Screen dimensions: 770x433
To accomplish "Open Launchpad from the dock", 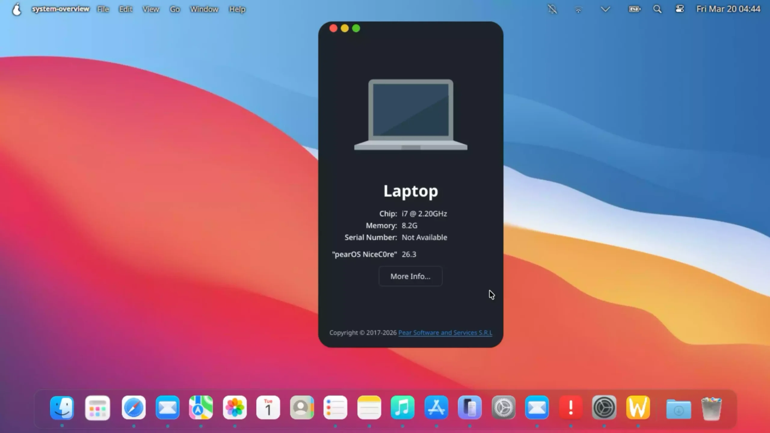I will (x=97, y=408).
